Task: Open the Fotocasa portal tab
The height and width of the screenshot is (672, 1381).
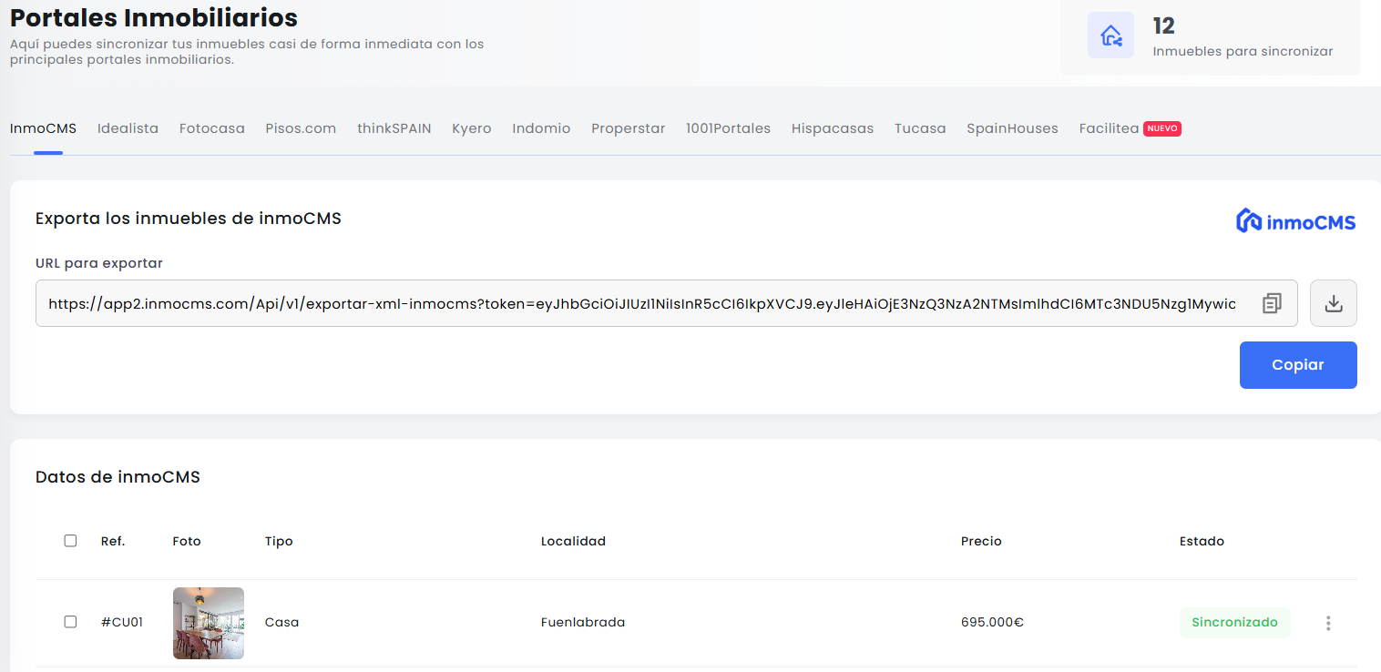Action: [x=211, y=128]
